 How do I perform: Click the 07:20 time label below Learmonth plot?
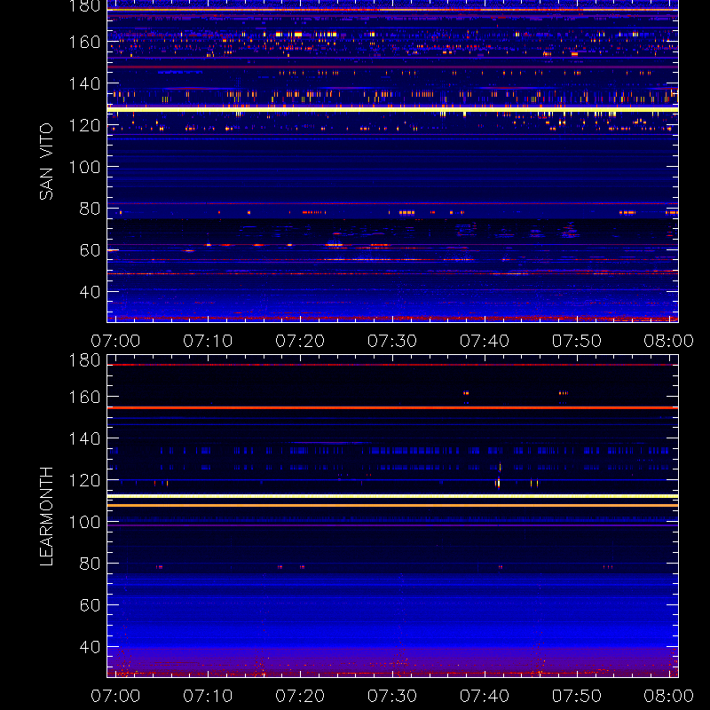[x=300, y=696]
